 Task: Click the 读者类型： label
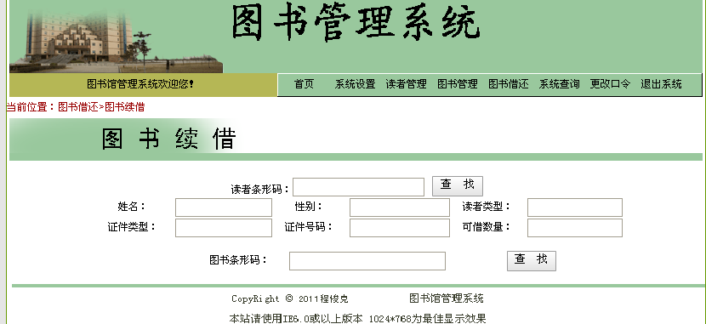pyautogui.click(x=487, y=207)
